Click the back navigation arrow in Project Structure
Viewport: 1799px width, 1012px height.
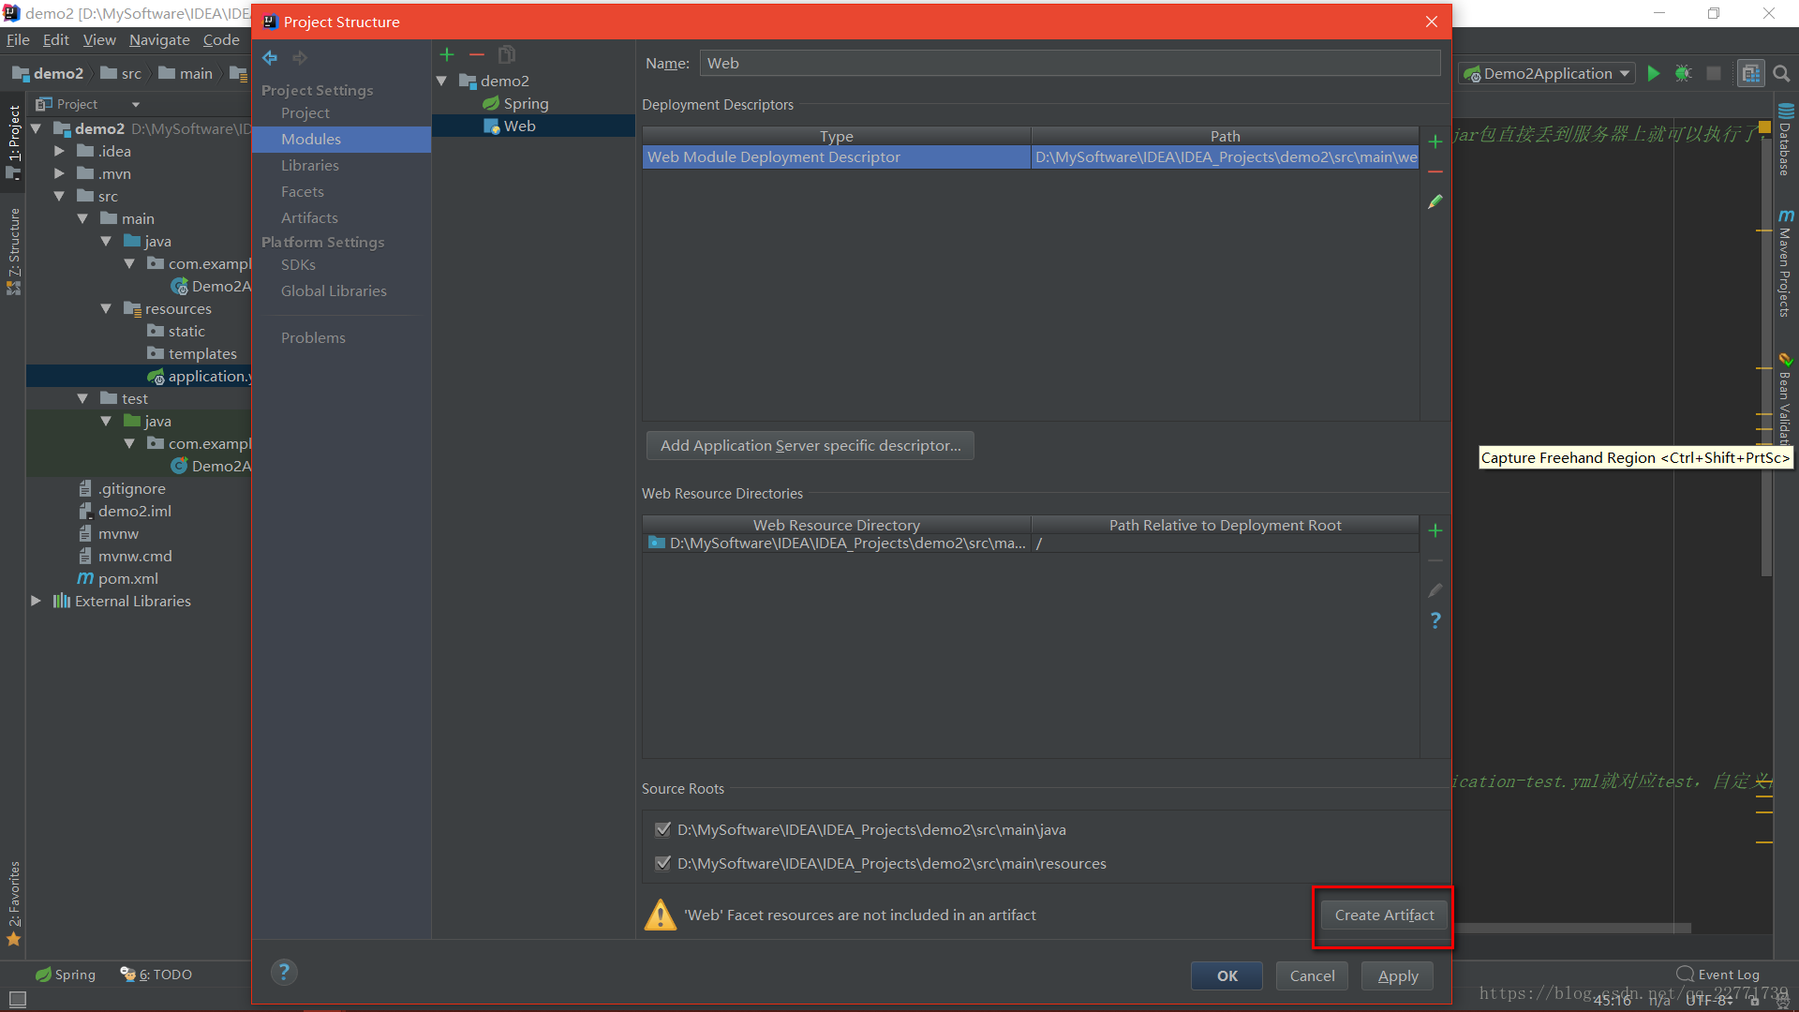(270, 58)
